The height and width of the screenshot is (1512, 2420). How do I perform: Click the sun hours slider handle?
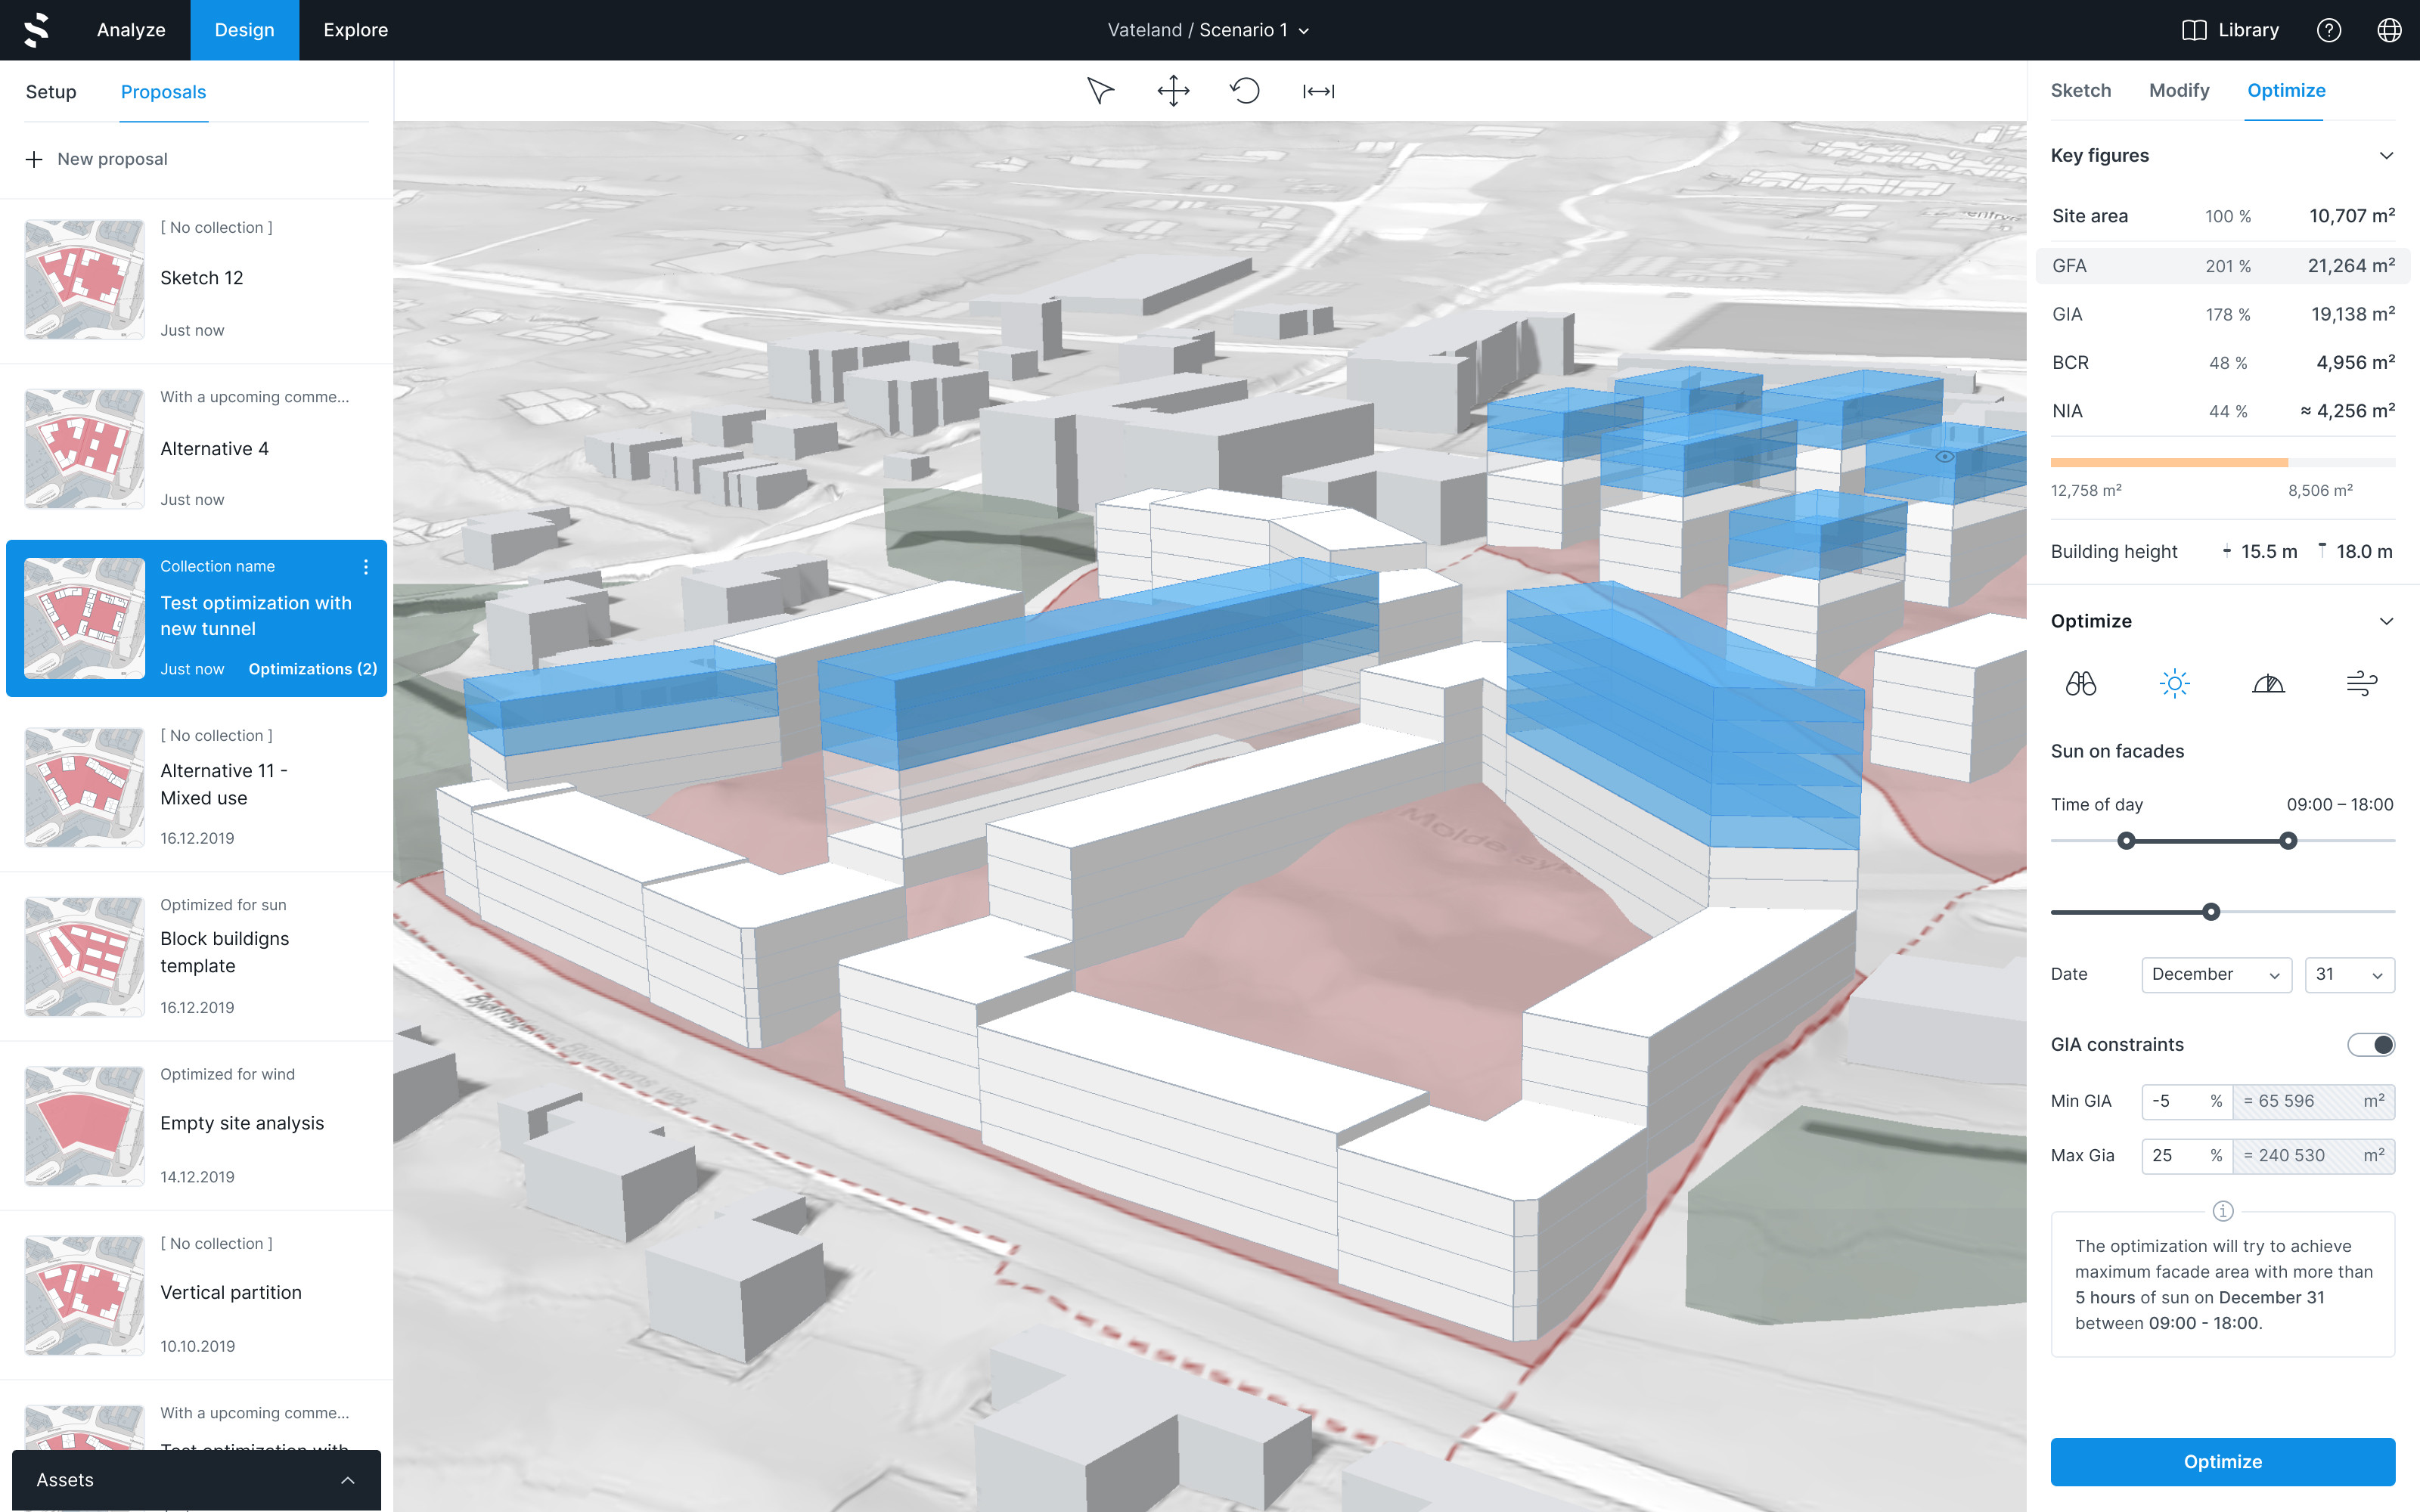tap(2211, 912)
